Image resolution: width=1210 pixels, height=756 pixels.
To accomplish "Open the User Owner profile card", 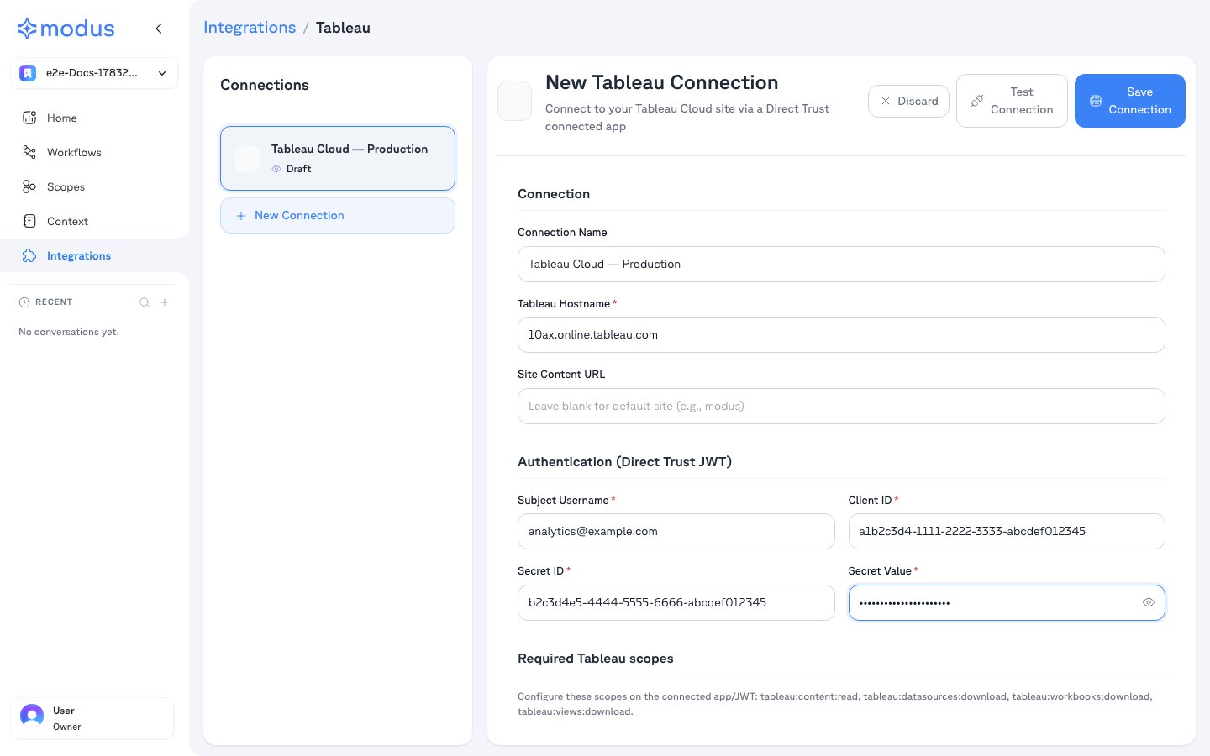I will tap(92, 718).
